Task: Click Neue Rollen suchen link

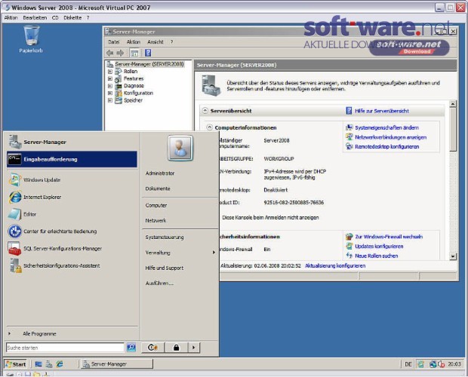Action: [x=377, y=256]
